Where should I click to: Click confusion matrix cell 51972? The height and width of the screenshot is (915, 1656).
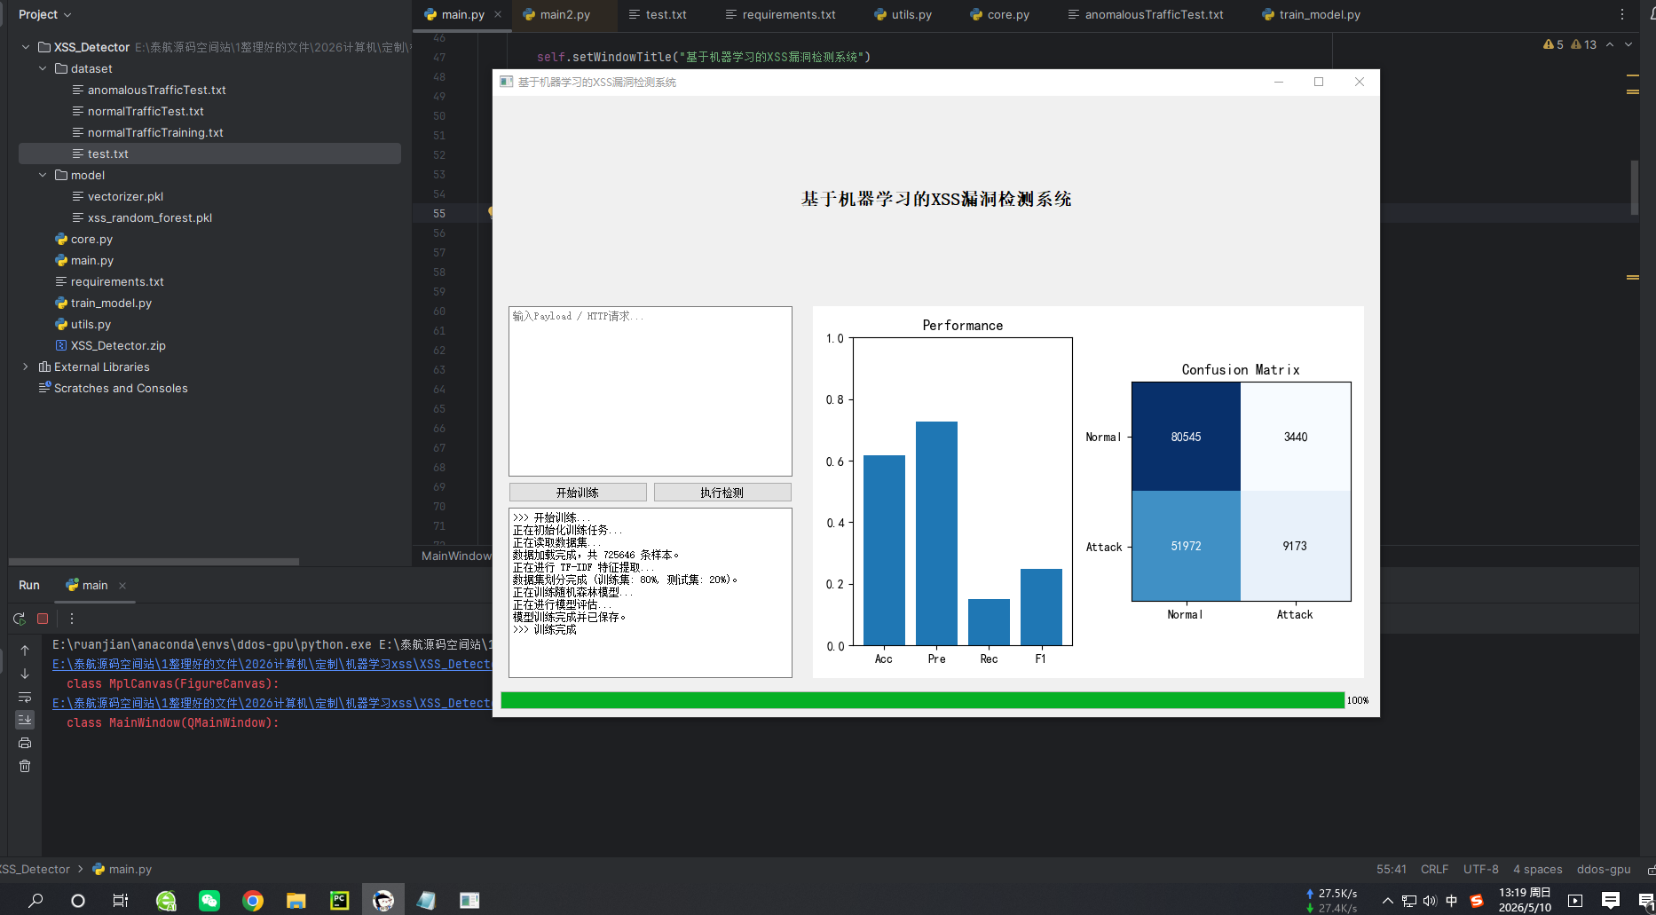(x=1186, y=546)
